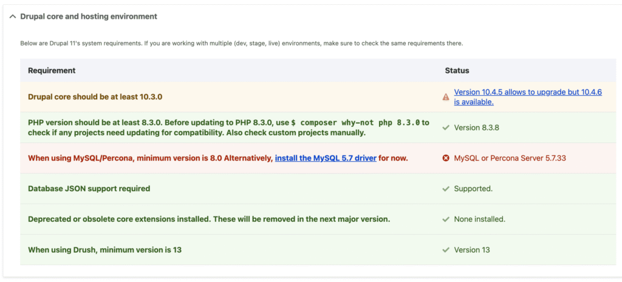
Task: Click the green checkmark next to Version 8.3.8
Action: coord(446,128)
